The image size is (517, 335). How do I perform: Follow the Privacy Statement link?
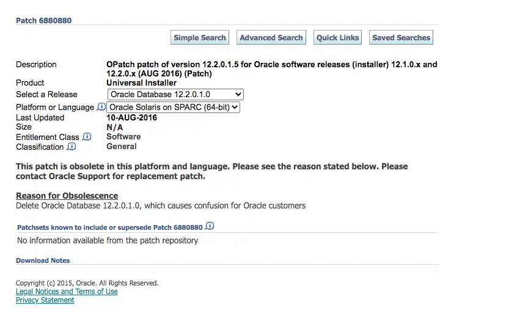tap(45, 300)
